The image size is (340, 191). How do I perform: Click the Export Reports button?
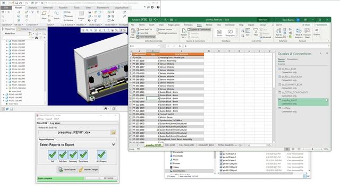point(67,170)
